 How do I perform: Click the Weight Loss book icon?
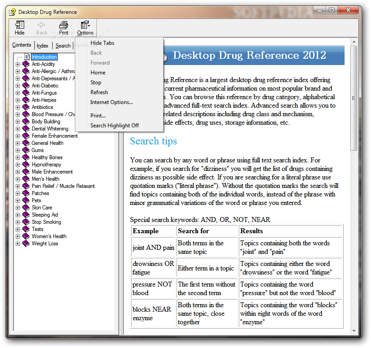pos(26,244)
